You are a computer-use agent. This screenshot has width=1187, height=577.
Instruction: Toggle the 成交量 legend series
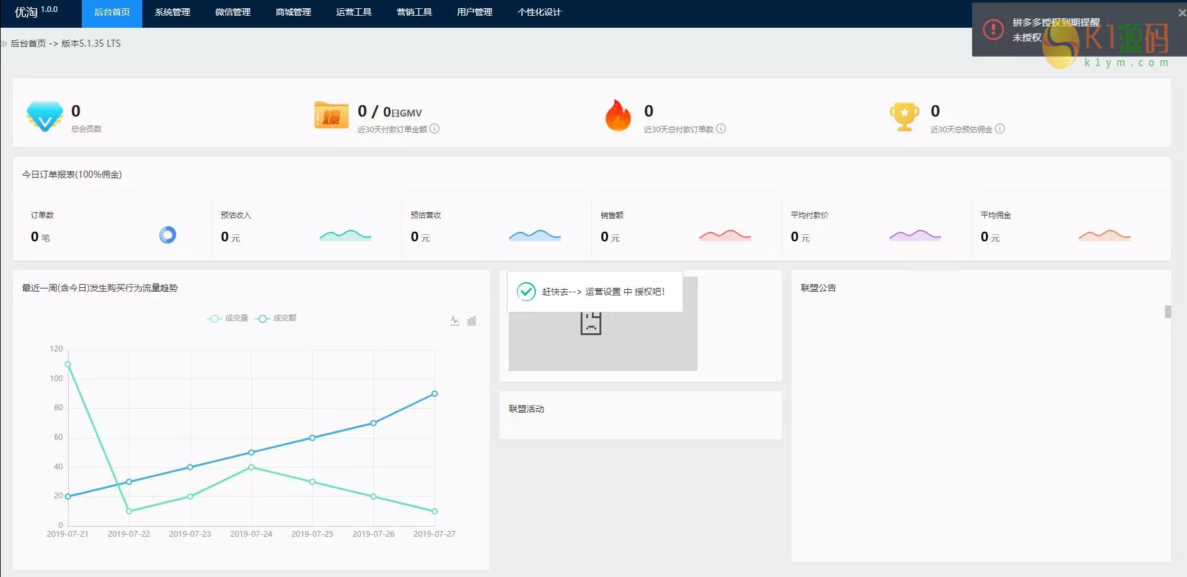point(227,319)
